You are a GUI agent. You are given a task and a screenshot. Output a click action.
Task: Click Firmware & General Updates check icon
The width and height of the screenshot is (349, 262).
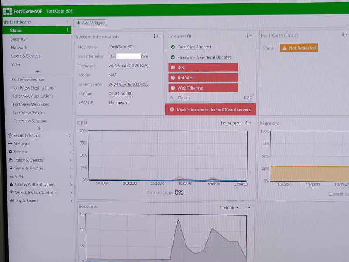[173, 57]
